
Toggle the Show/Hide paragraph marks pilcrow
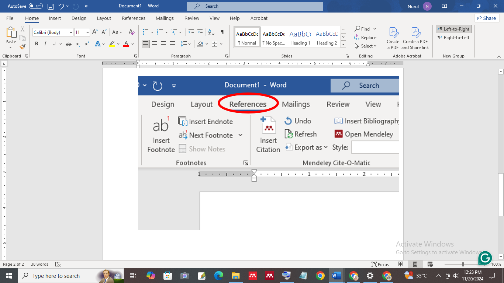[223, 32]
